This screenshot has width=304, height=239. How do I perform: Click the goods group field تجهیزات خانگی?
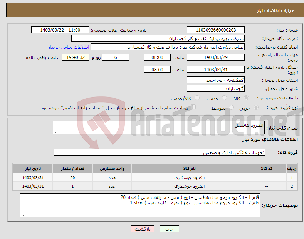[x=160, y=153]
